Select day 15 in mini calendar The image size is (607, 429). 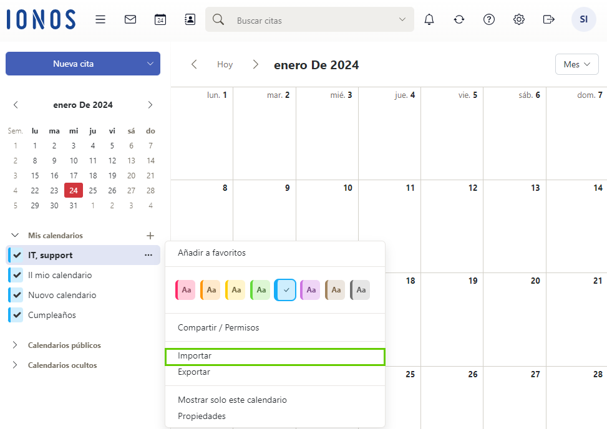pos(35,176)
